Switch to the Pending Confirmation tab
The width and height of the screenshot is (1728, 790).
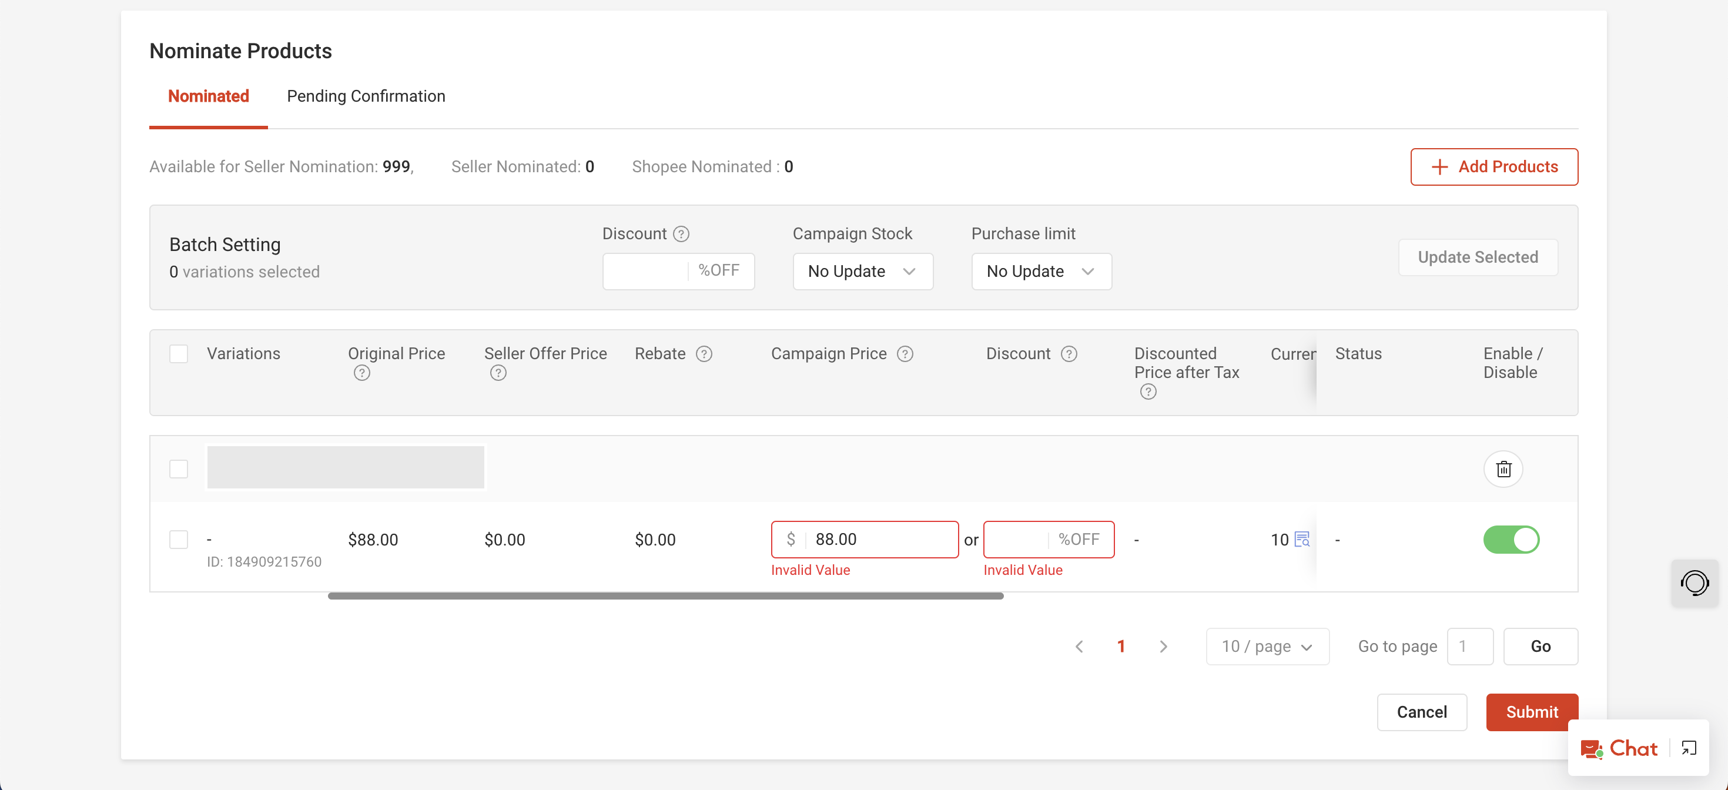click(366, 96)
